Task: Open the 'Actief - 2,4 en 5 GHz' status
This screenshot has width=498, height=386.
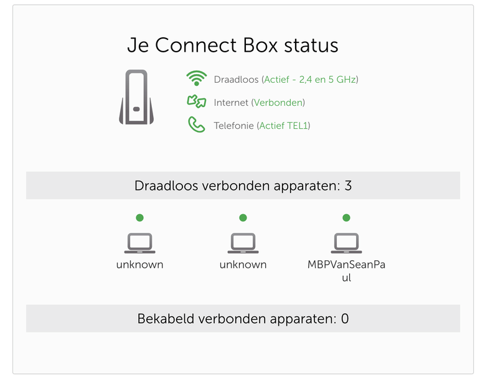Action: click(311, 80)
